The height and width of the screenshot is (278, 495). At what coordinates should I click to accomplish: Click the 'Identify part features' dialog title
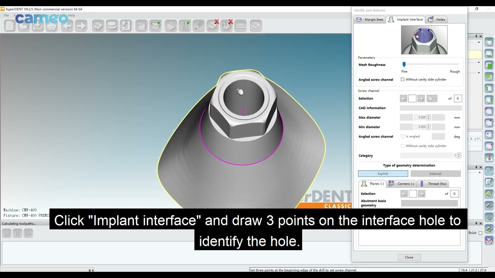369,10
